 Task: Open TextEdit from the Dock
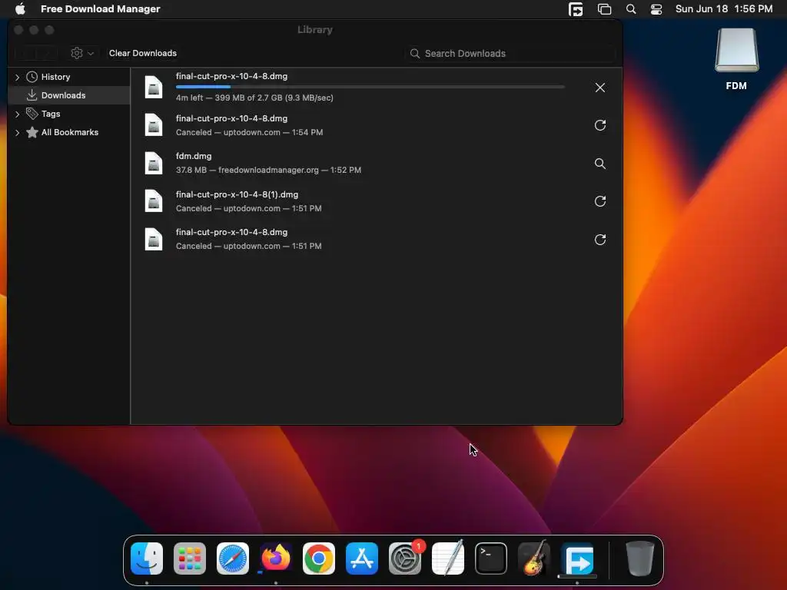click(x=448, y=558)
